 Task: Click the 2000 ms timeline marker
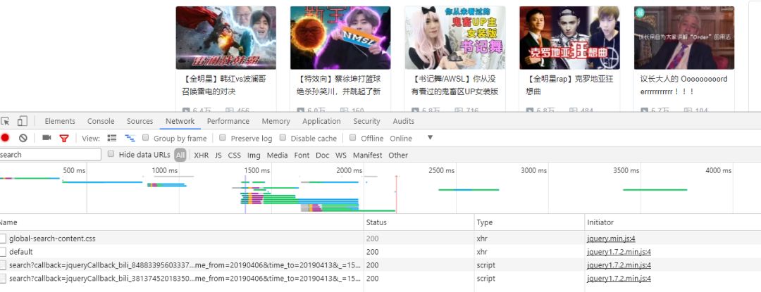point(349,170)
